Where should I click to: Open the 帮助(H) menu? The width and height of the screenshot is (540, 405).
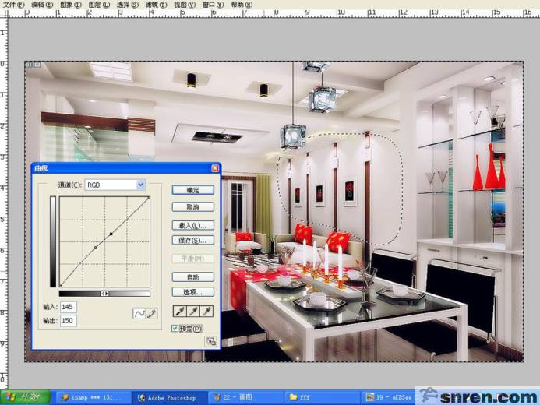(242, 5)
